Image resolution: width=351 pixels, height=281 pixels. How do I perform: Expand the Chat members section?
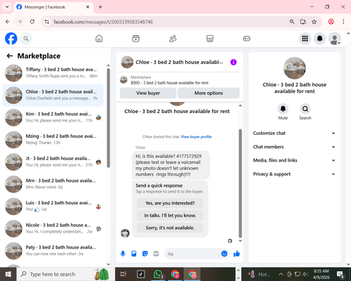[294, 147]
